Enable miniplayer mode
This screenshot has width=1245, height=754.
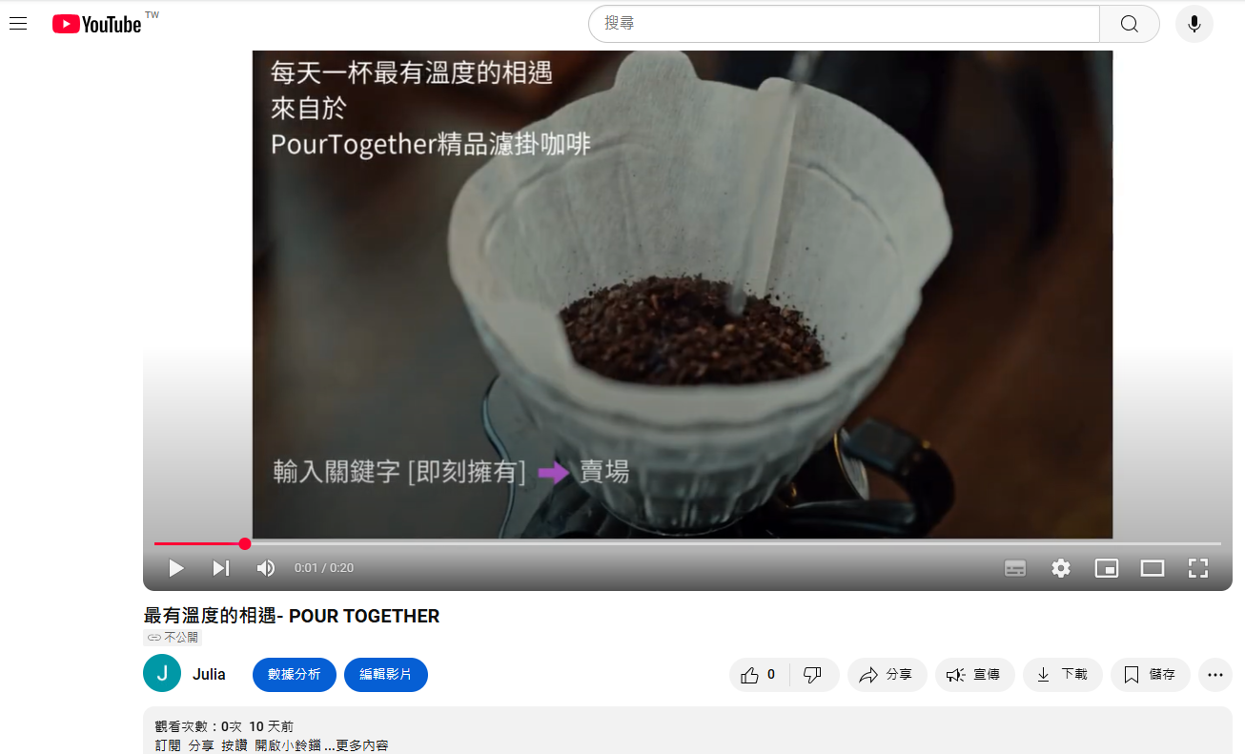1107,568
